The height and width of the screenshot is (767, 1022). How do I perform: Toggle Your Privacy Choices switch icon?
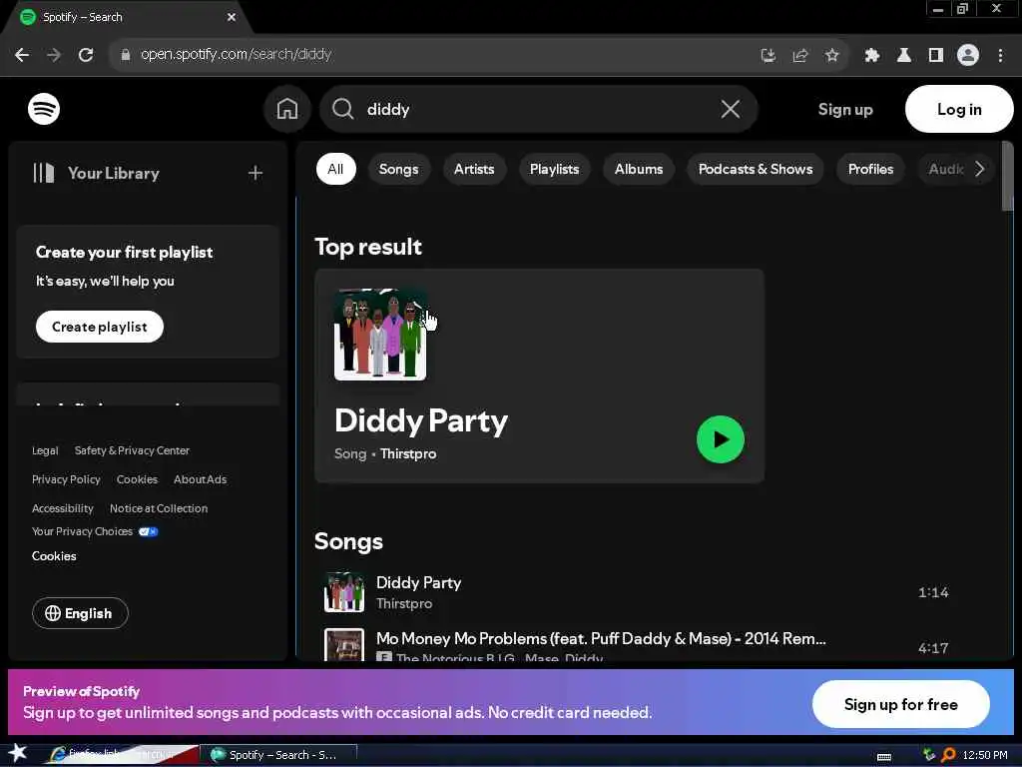click(x=148, y=531)
